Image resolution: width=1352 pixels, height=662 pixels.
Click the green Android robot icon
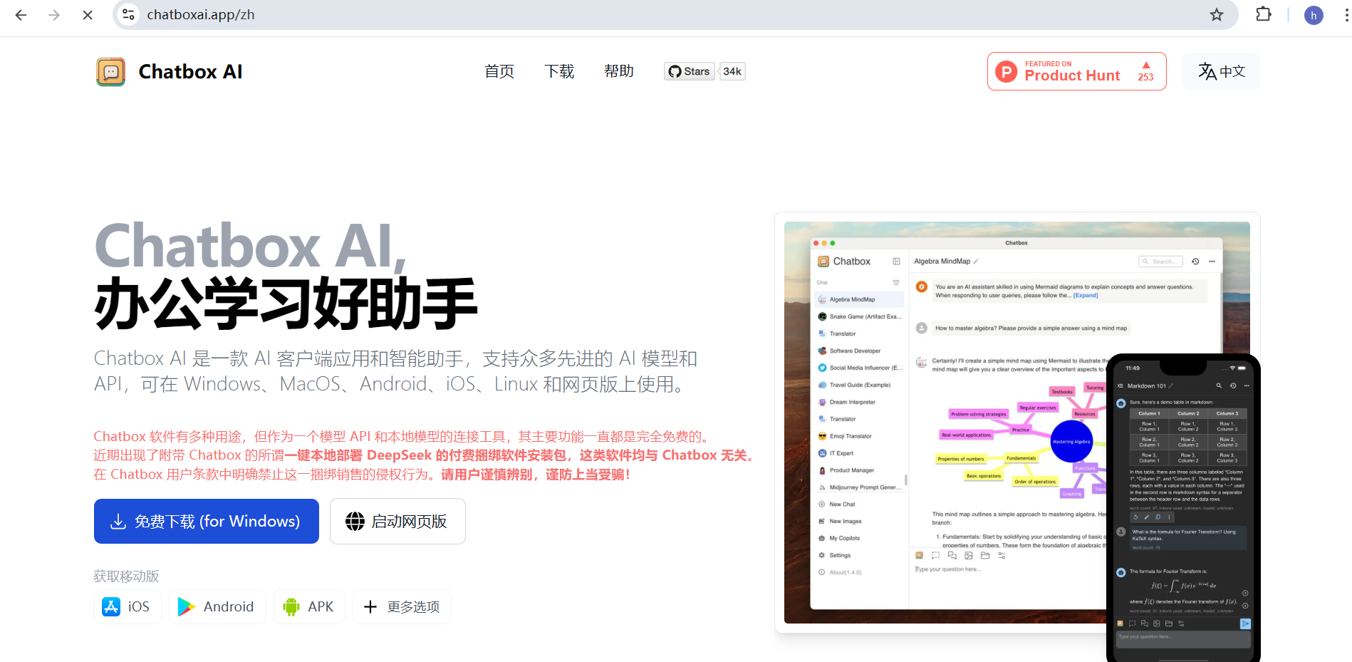tap(291, 606)
